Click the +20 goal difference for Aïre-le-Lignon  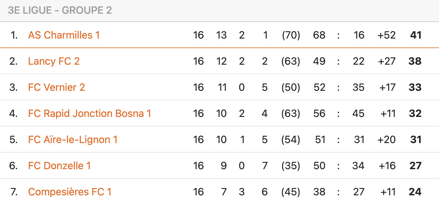pos(387,140)
